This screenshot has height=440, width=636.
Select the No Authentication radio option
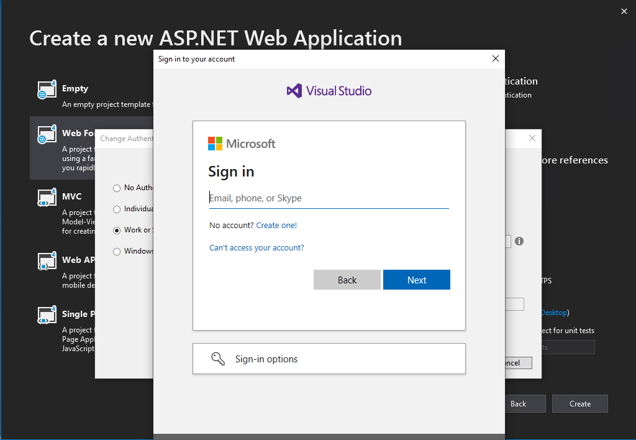[117, 188]
